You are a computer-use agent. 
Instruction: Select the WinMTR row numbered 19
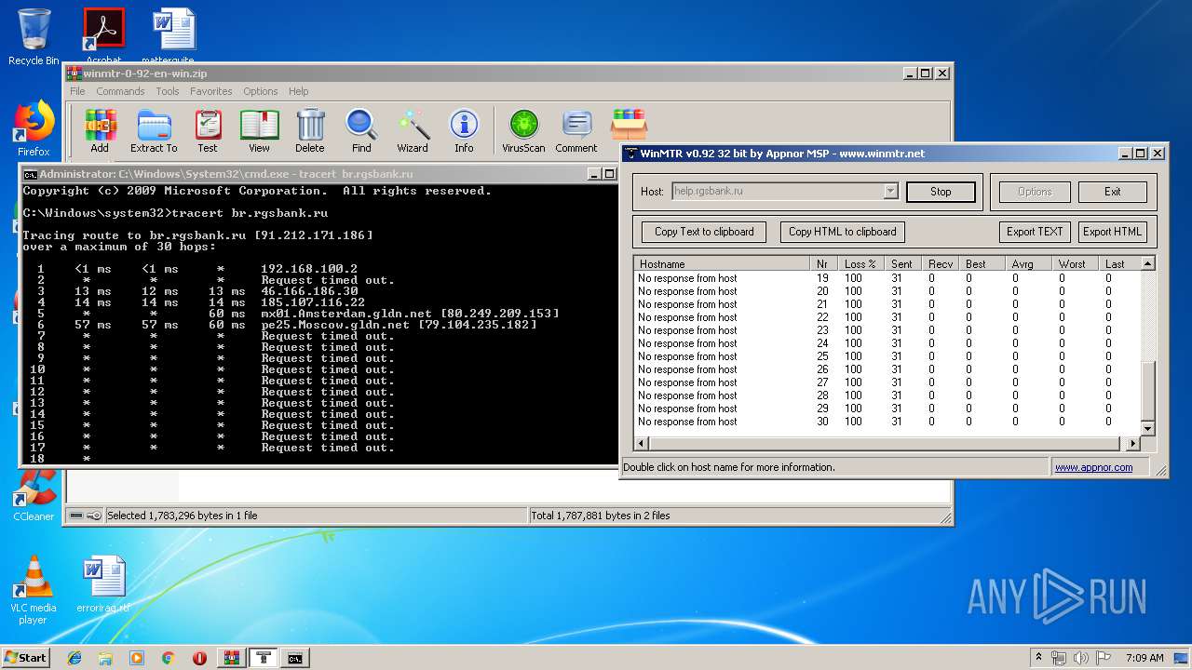pyautogui.click(x=887, y=278)
